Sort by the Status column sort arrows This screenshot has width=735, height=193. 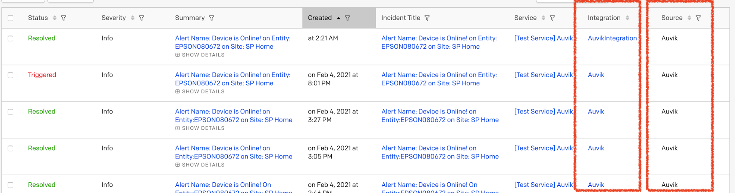(x=54, y=18)
